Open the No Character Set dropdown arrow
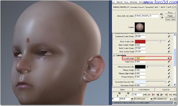 pyautogui.click(x=152, y=99)
